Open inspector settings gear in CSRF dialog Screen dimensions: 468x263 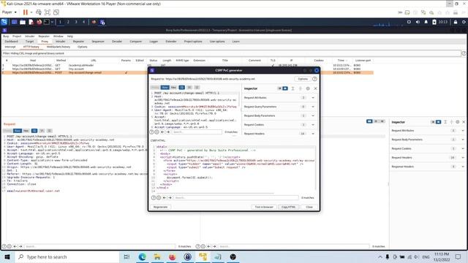(x=308, y=88)
